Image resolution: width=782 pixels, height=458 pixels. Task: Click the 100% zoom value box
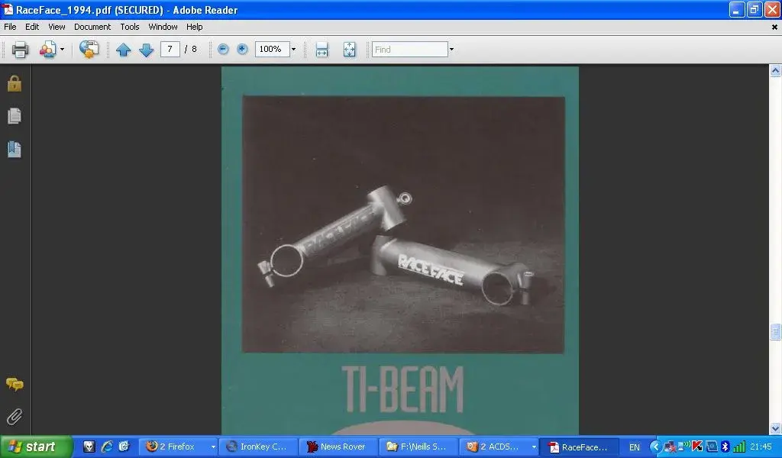[273, 49]
